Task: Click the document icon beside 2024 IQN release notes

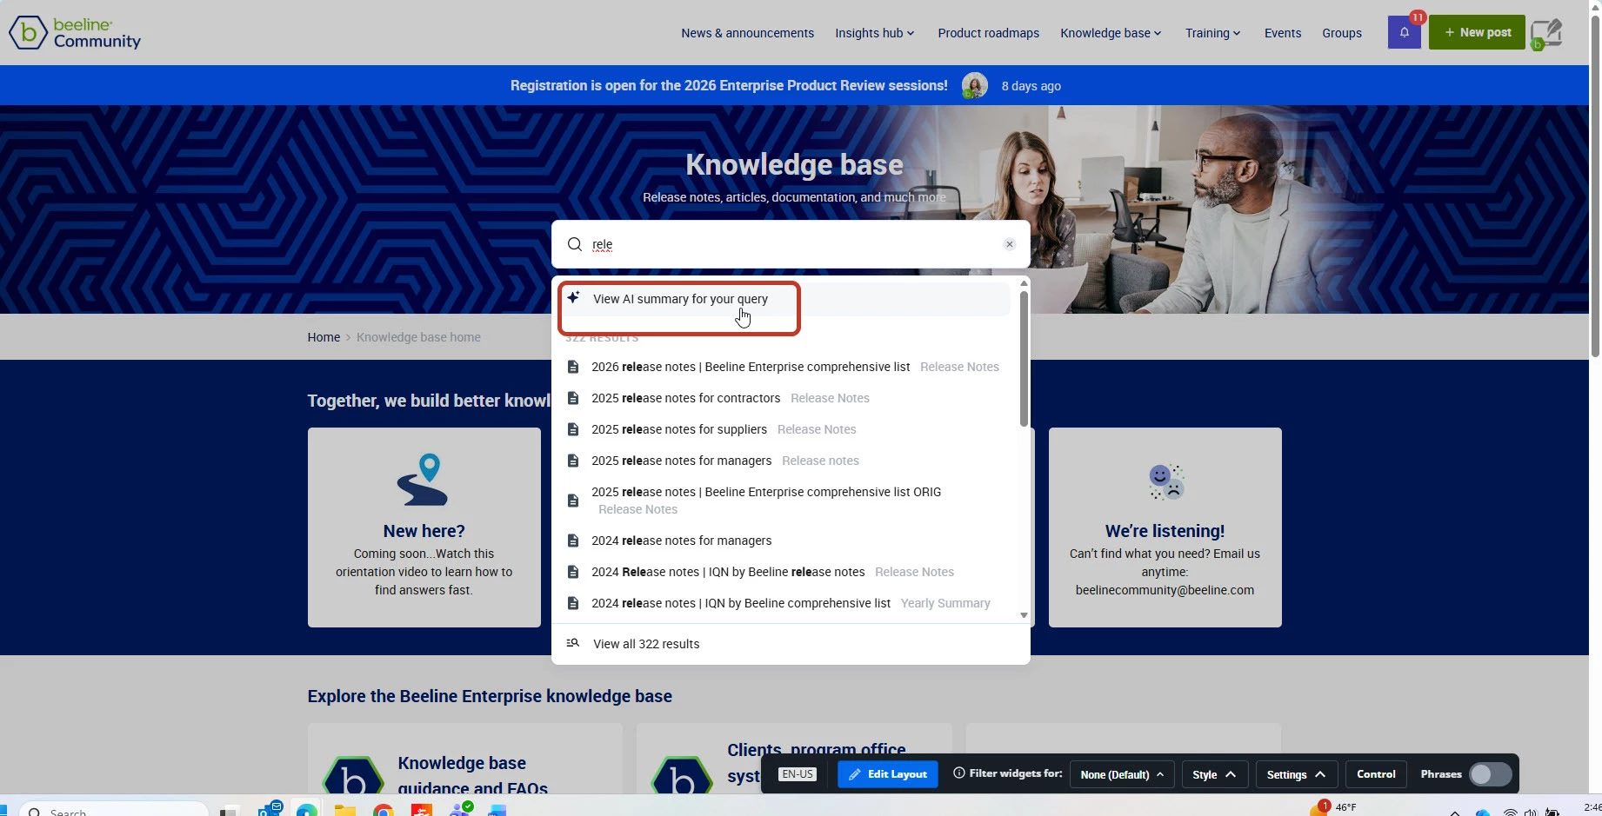Action: tap(573, 572)
